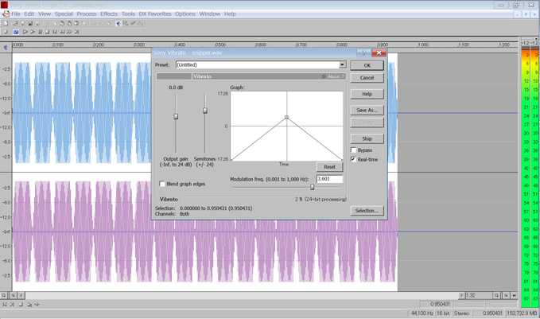Click the Output gain slider handle

[x=176, y=117]
